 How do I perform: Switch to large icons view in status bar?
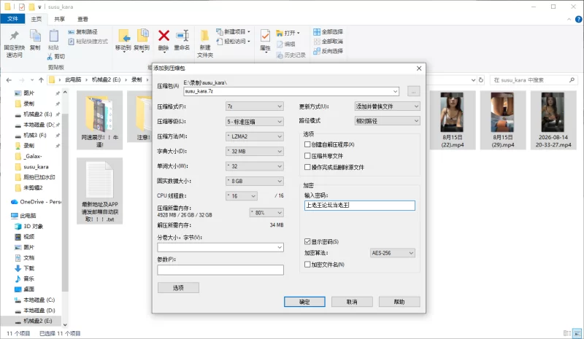(x=577, y=333)
